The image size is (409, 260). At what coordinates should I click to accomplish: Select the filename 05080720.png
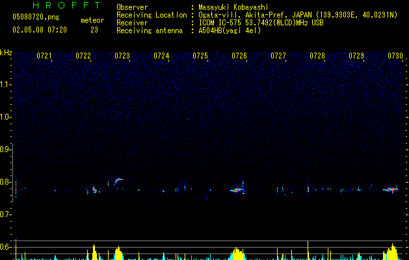coord(36,17)
